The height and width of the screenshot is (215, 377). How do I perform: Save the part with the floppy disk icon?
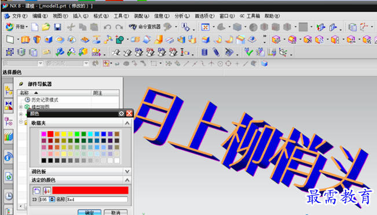[x=57, y=27]
